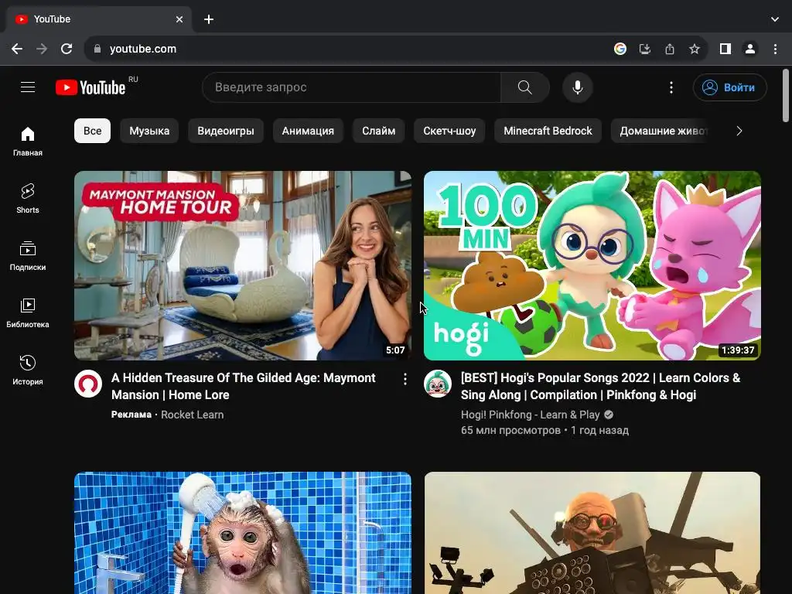Select the Слайм filter chip
The image size is (792, 594).
(379, 131)
